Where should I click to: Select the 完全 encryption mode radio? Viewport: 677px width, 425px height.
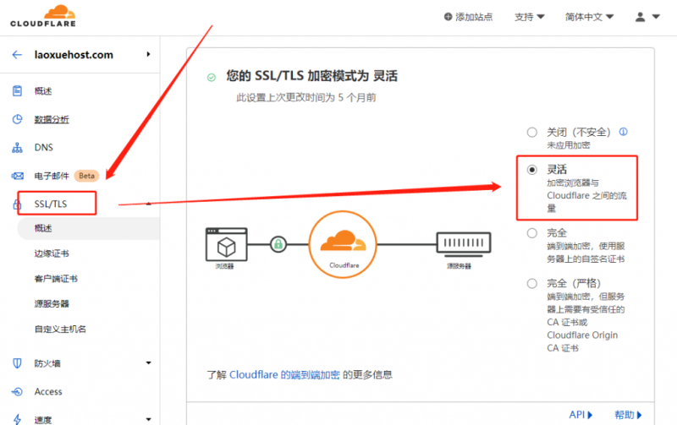pos(532,233)
